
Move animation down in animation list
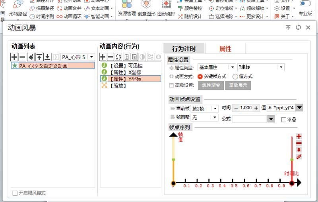pyautogui.click(x=47, y=57)
